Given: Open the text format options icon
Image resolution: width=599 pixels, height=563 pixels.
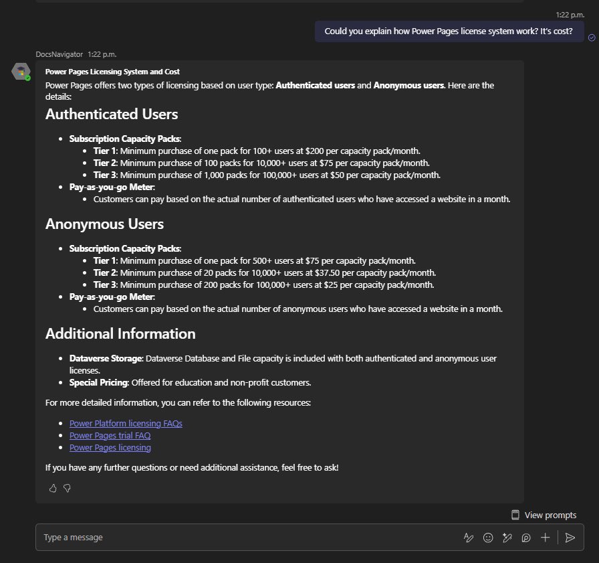Looking at the screenshot, I should [469, 538].
